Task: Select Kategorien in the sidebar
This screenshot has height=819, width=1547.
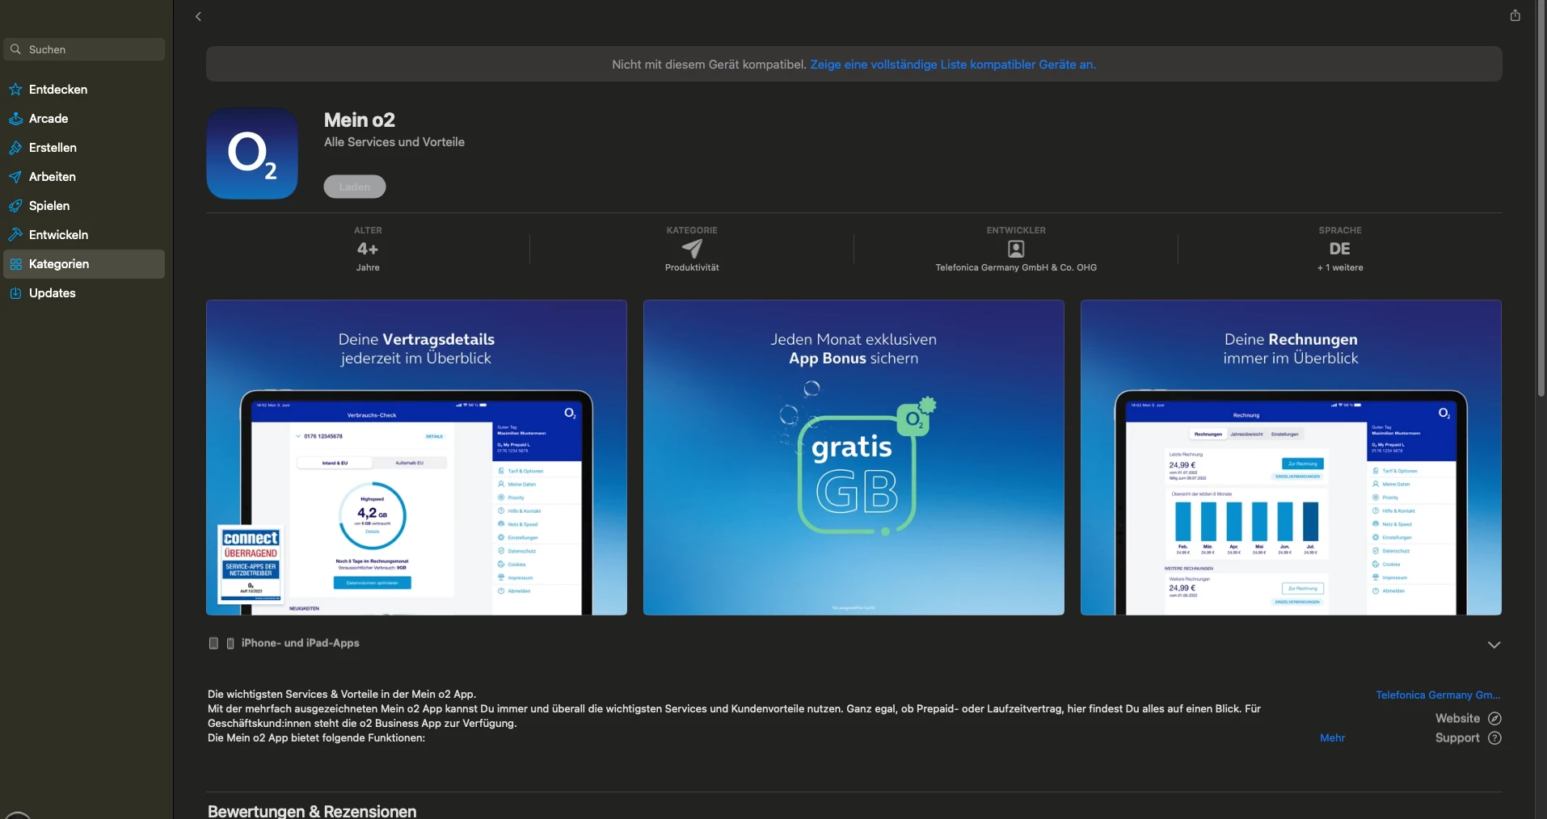Action: click(84, 264)
